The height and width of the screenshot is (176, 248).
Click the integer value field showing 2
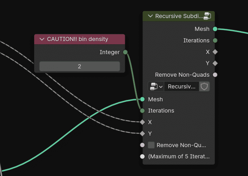tap(79, 66)
